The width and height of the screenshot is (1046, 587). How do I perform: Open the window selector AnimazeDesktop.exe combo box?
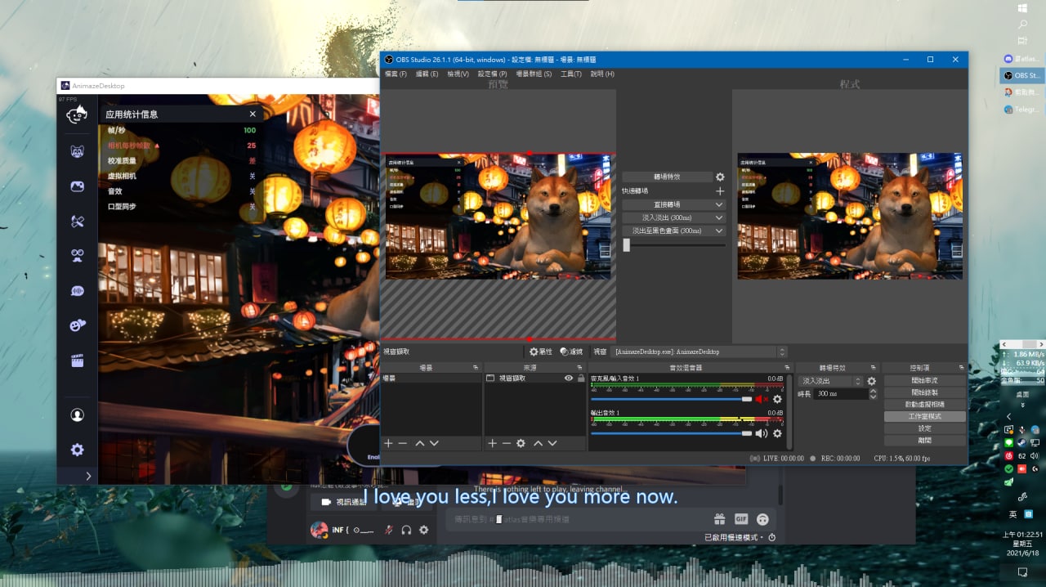tap(700, 352)
